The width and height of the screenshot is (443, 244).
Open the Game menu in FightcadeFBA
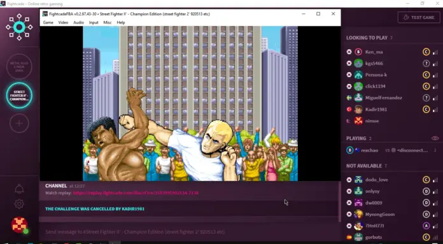pyautogui.click(x=48, y=22)
